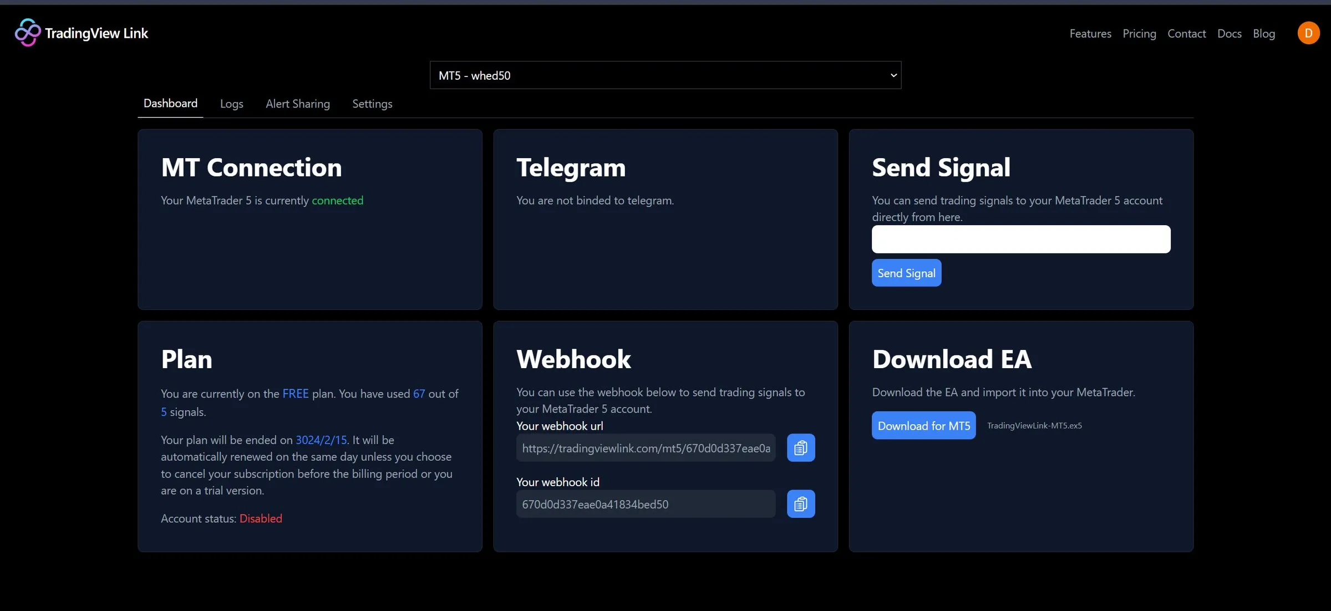This screenshot has height=611, width=1331.
Task: Select the Dashboard tab
Action: click(x=170, y=103)
